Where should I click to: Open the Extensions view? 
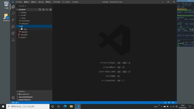pyautogui.click(x=13, y=33)
